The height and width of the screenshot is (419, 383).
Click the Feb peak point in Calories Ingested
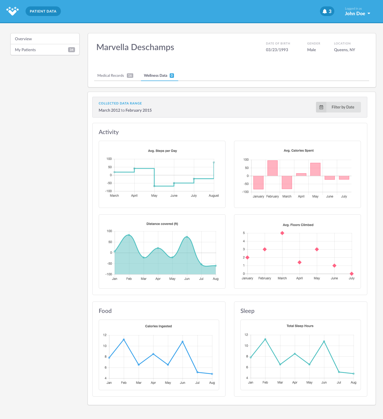click(124, 340)
